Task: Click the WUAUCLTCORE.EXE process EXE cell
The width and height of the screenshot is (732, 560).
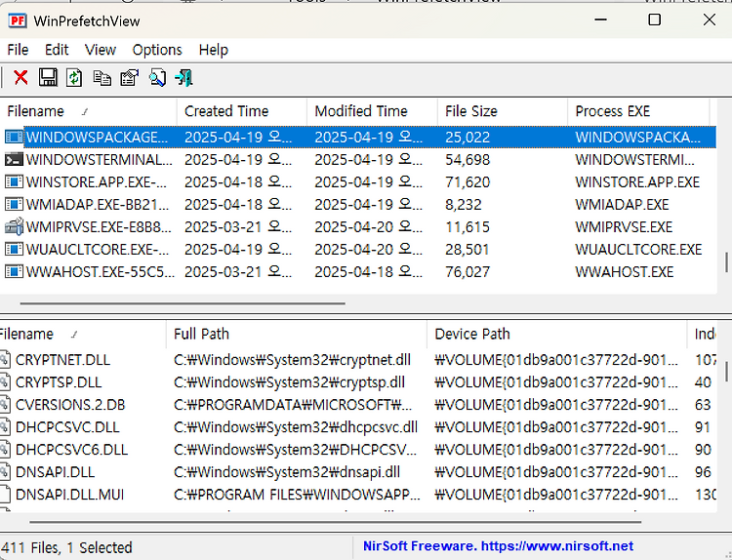Action: click(x=638, y=249)
